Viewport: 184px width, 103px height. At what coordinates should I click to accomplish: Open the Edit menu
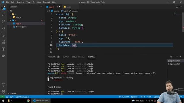(x=13, y=2)
